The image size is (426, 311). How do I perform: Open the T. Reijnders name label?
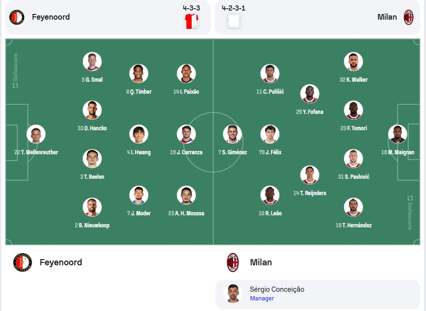pos(310,193)
